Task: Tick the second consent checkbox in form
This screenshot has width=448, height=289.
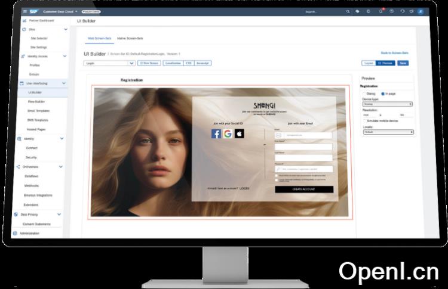Action: click(277, 180)
